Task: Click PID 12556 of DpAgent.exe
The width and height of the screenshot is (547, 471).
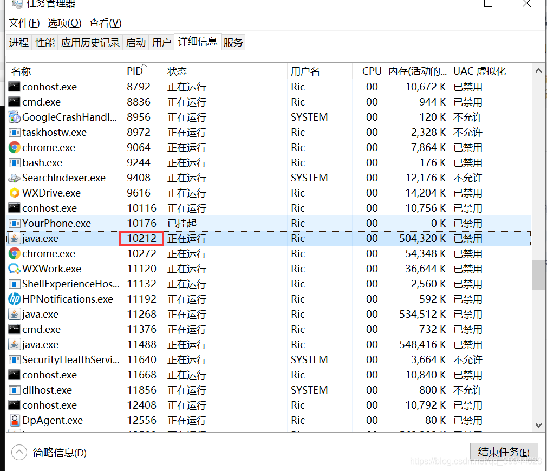Action: point(142,421)
